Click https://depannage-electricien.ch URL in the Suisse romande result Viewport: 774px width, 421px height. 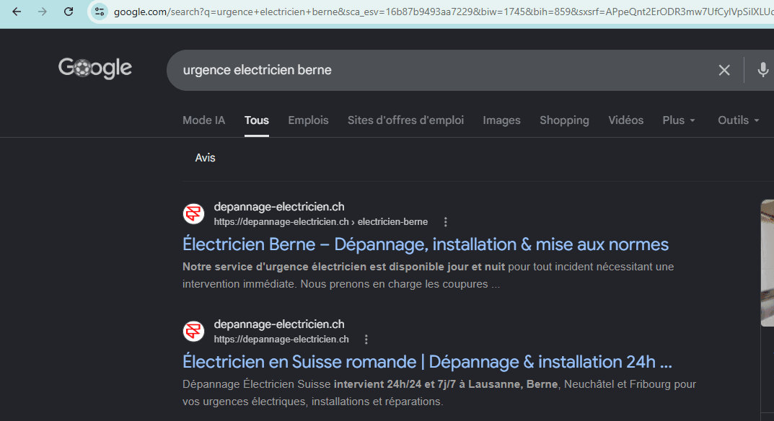tap(281, 340)
